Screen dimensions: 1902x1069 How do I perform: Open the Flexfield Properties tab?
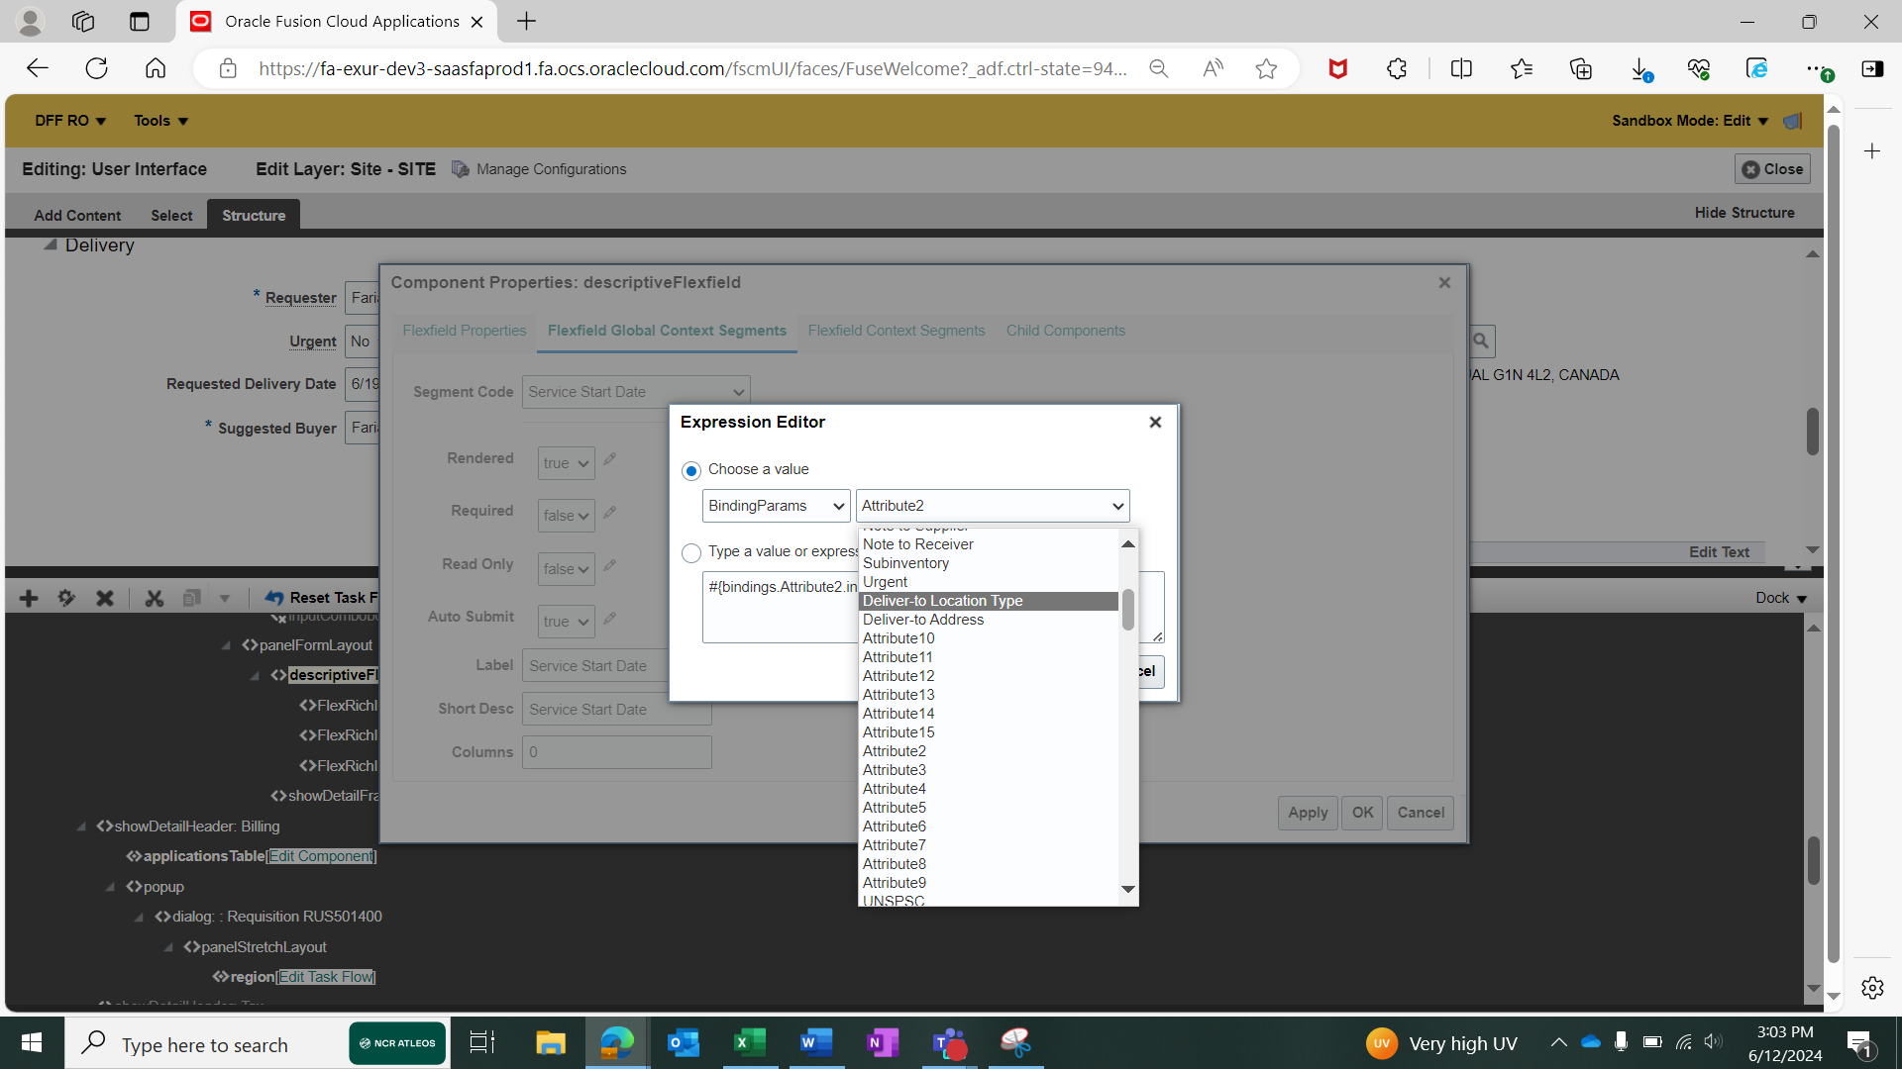(464, 331)
